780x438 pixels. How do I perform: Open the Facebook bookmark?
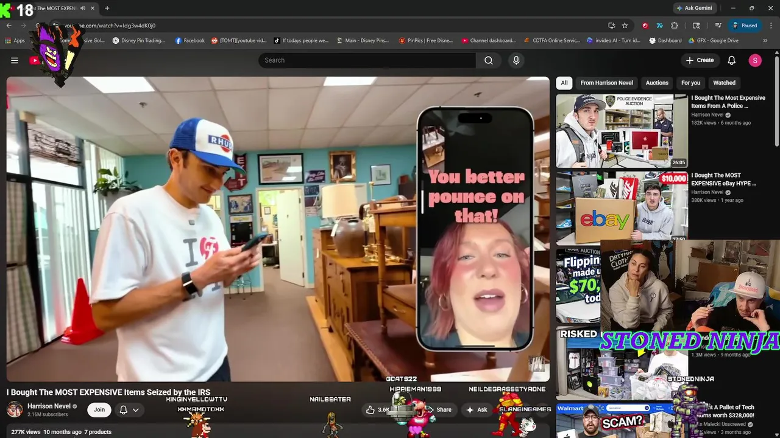pos(190,41)
